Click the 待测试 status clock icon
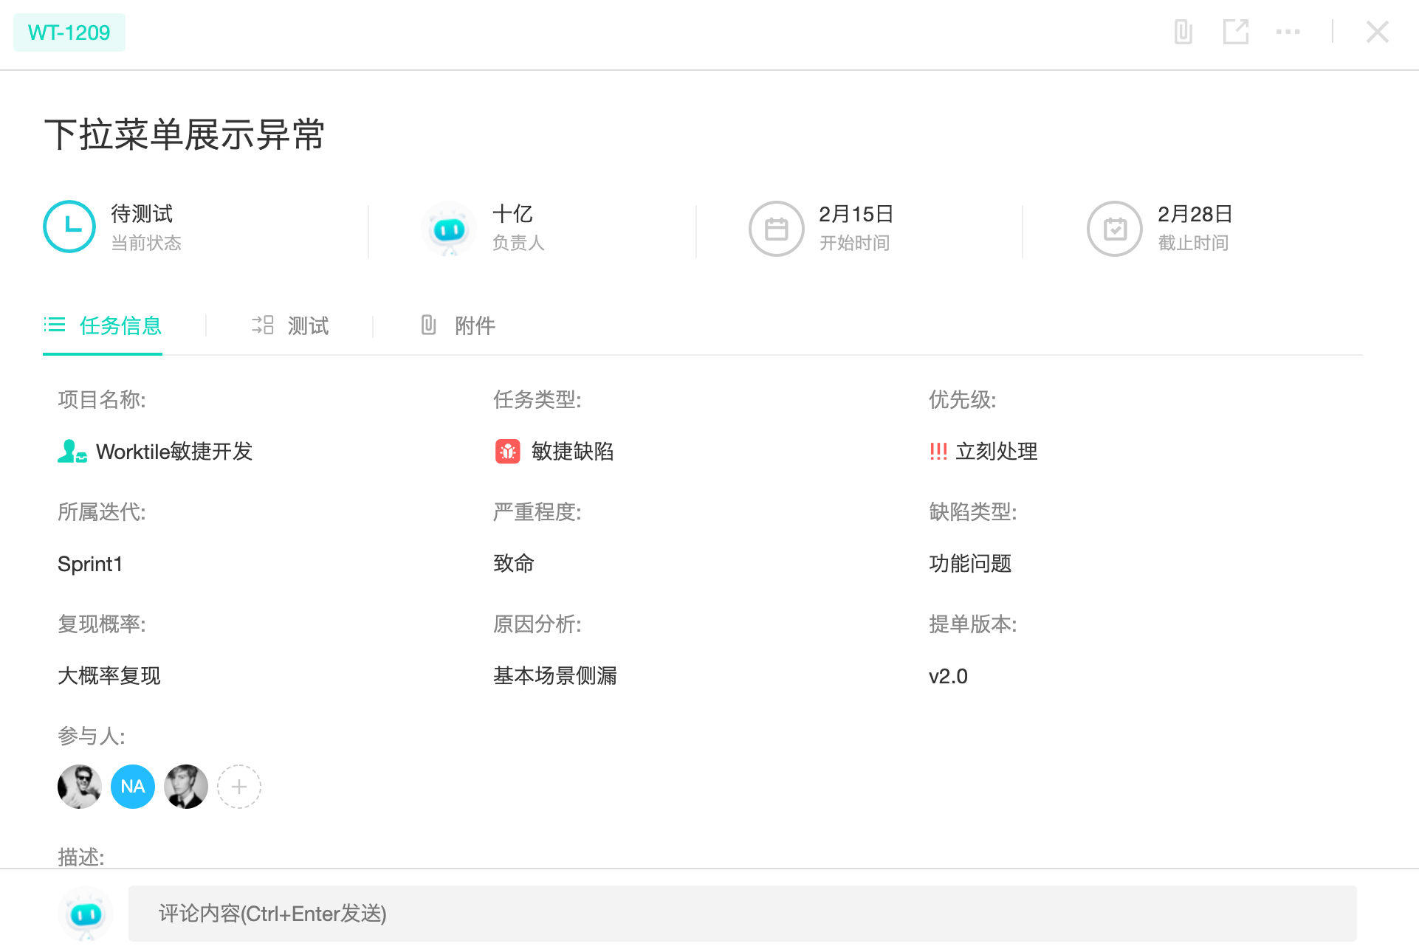 click(x=69, y=227)
